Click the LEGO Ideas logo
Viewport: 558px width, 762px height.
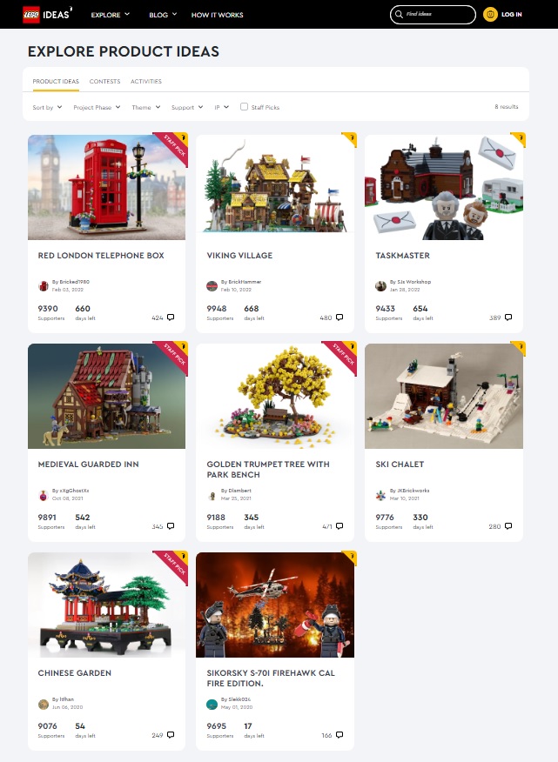point(47,15)
